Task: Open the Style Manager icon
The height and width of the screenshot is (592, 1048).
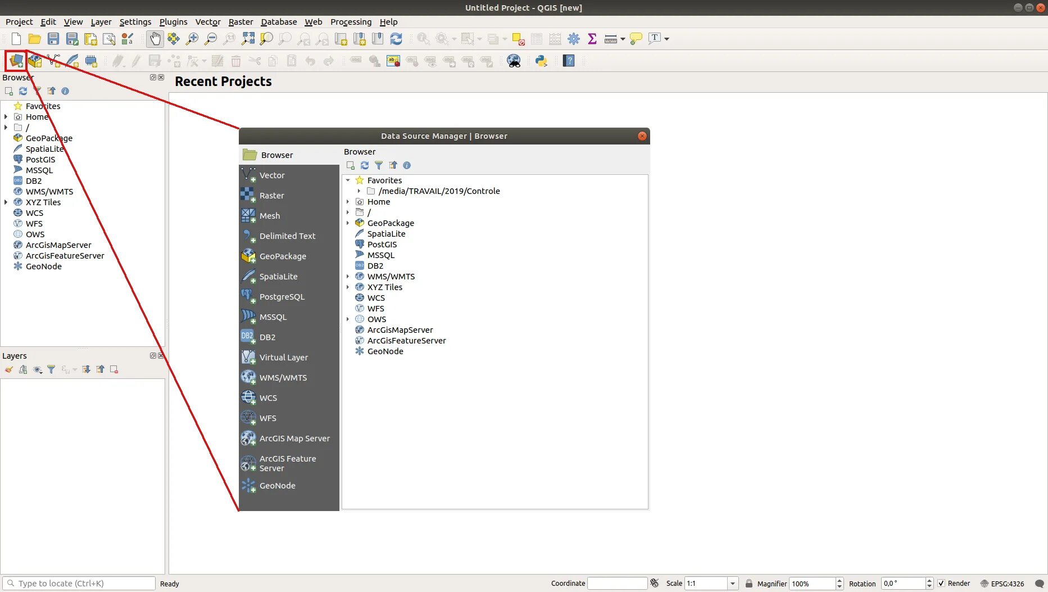Action: (128, 39)
